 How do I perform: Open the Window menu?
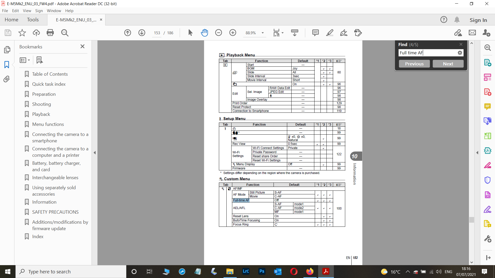pyautogui.click(x=54, y=11)
